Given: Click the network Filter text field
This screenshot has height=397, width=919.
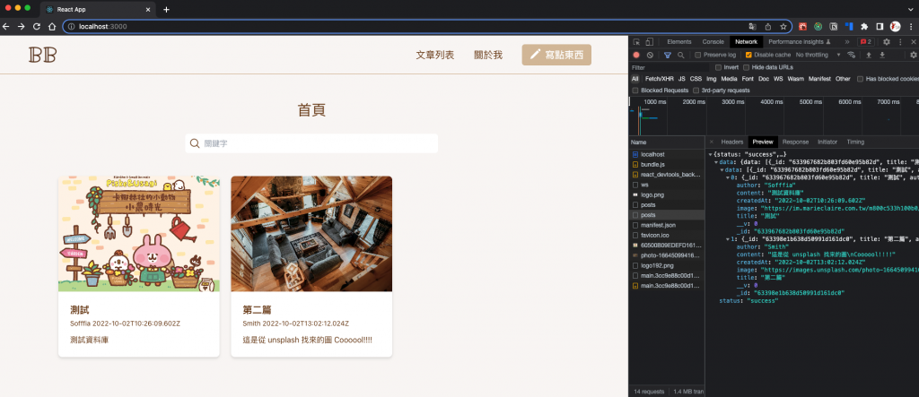Looking at the screenshot, I should coord(668,67).
